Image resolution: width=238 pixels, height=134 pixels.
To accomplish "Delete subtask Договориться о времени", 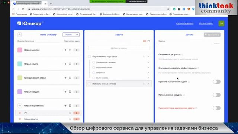I will pyautogui.click(x=148, y=63).
